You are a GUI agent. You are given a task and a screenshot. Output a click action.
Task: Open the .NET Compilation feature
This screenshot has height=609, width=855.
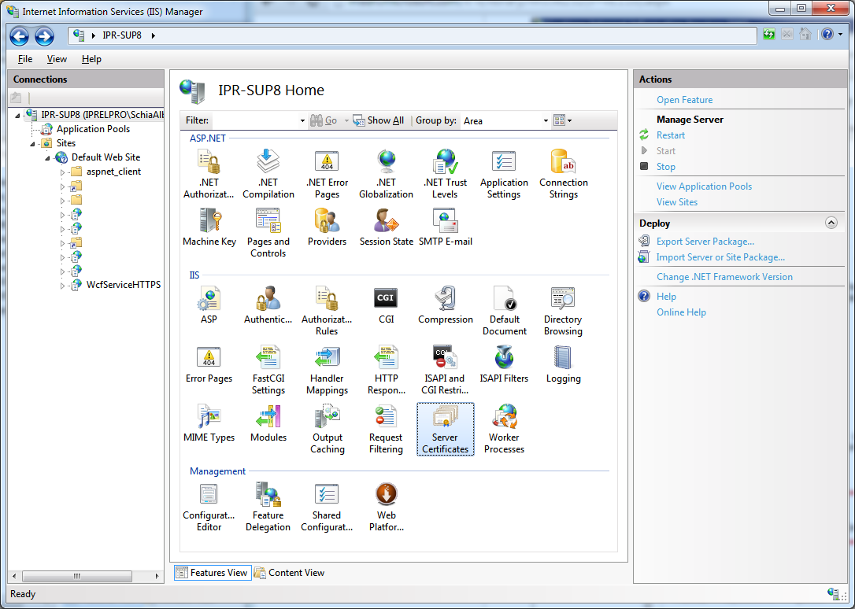coord(268,174)
